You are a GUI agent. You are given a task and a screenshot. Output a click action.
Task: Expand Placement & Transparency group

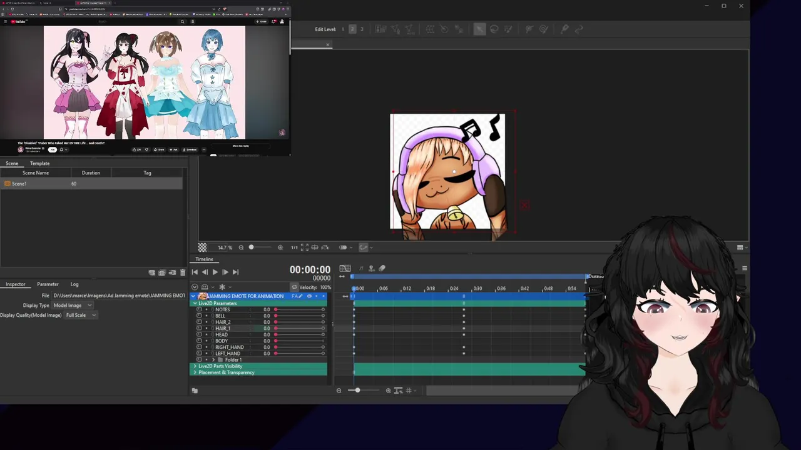pos(195,372)
